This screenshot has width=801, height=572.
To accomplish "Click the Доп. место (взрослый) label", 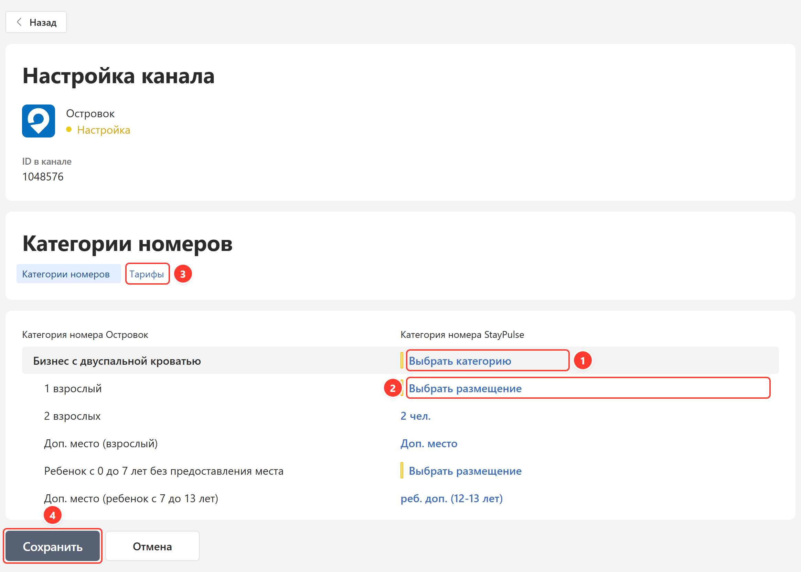I will click(x=101, y=443).
